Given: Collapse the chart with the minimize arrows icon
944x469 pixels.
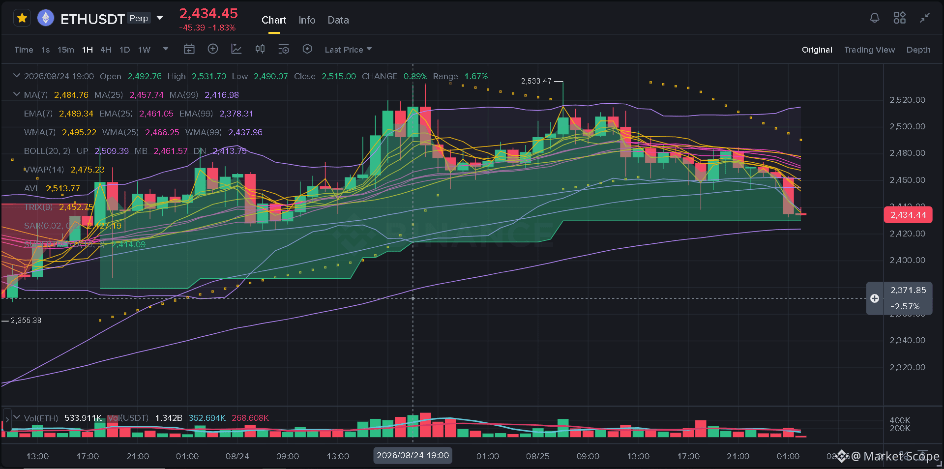Looking at the screenshot, I should (925, 18).
